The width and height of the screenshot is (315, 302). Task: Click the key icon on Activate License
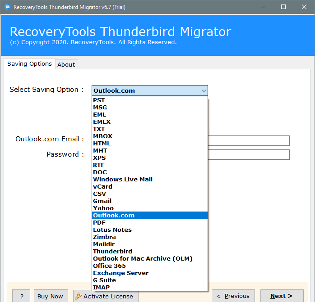pyautogui.click(x=78, y=296)
